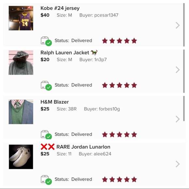Open the Kobe #24 jersey title
This screenshot has height=189, width=189.
coord(60,8)
